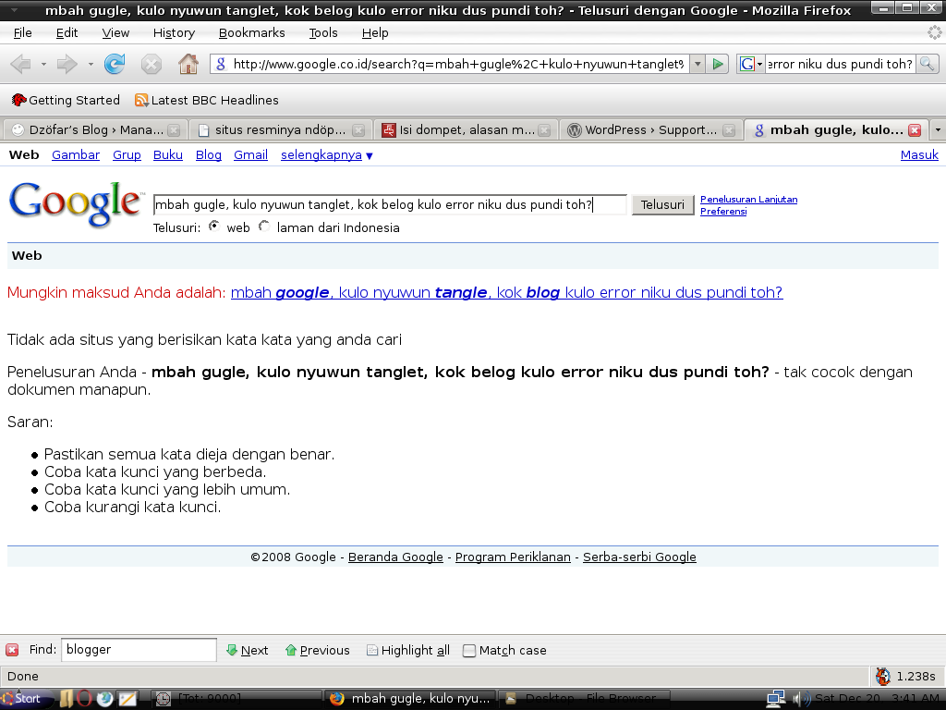Reload the page with the refresh icon
This screenshot has height=710, width=946.
point(114,64)
